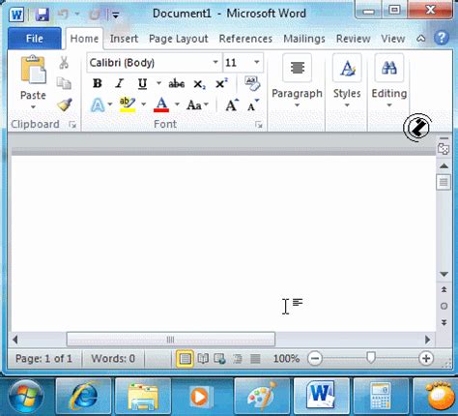The height and width of the screenshot is (416, 458).
Task: Click the Undo arrow icon
Action: (64, 15)
